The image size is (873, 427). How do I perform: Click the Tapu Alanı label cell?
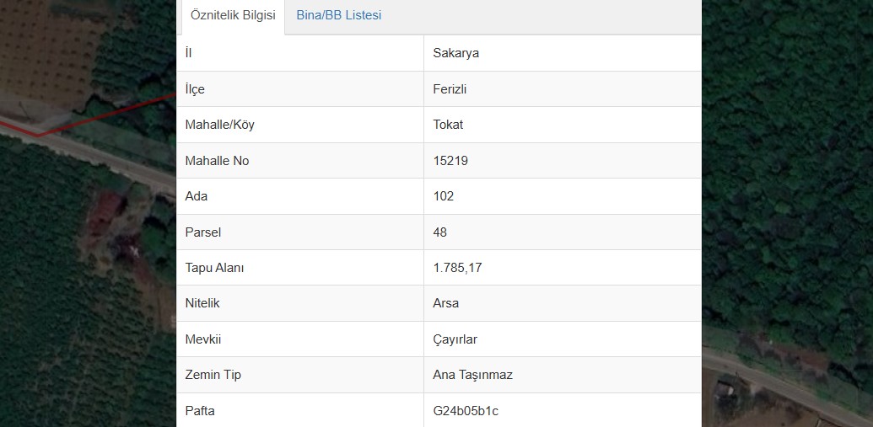300,268
